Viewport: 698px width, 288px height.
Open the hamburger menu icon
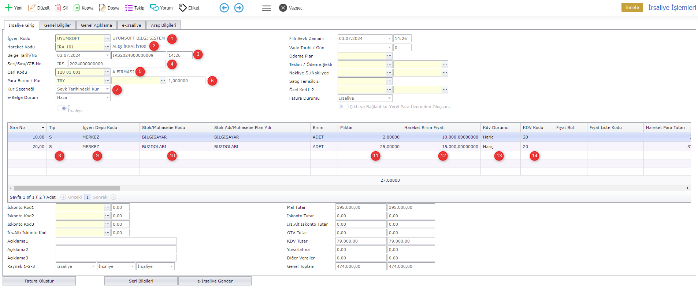pyautogui.click(x=267, y=8)
